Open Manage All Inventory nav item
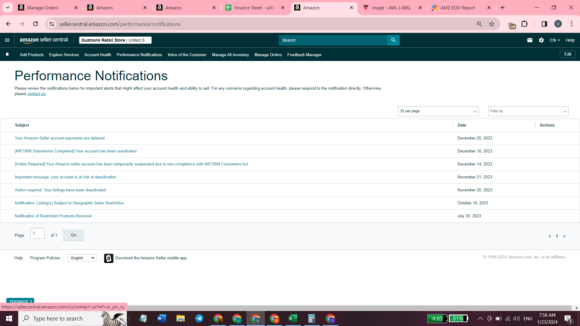The width and height of the screenshot is (580, 326). 230,55
